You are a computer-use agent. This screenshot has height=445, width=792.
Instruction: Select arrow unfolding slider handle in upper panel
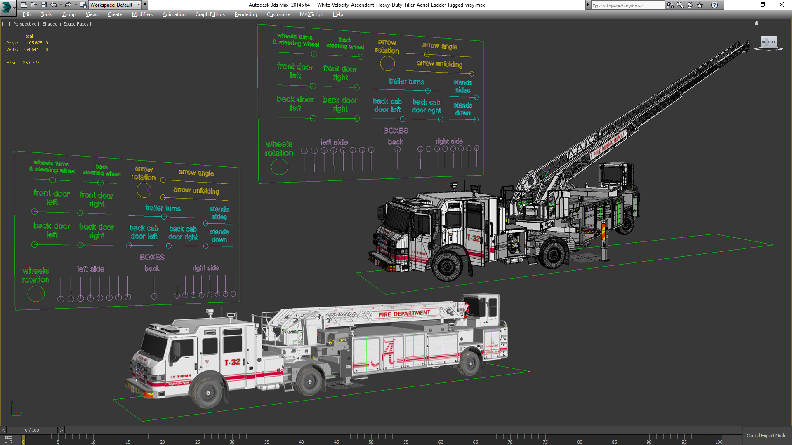471,74
